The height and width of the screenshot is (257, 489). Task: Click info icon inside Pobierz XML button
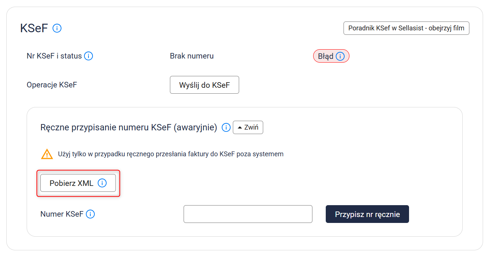pyautogui.click(x=102, y=183)
